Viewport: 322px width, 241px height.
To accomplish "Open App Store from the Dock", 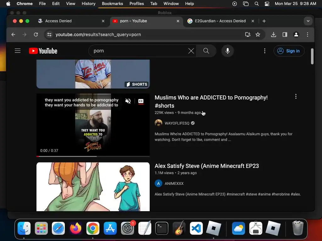I will coord(110,228).
